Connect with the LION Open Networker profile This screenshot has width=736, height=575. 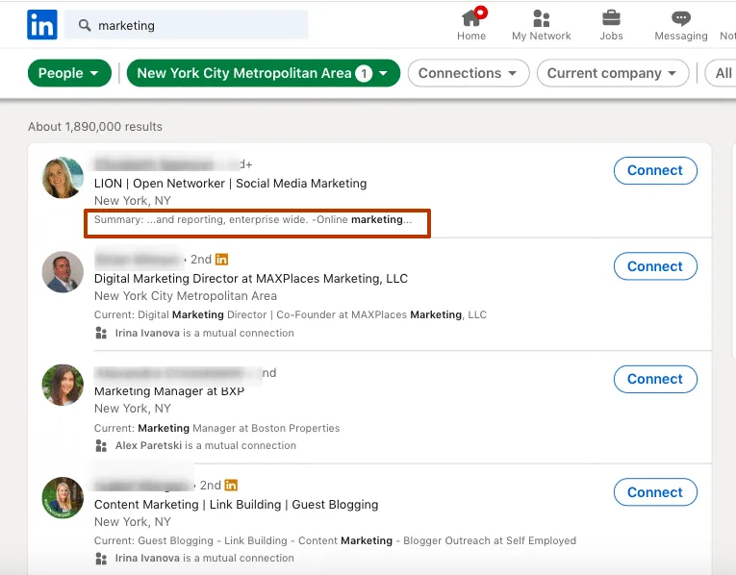pos(655,171)
